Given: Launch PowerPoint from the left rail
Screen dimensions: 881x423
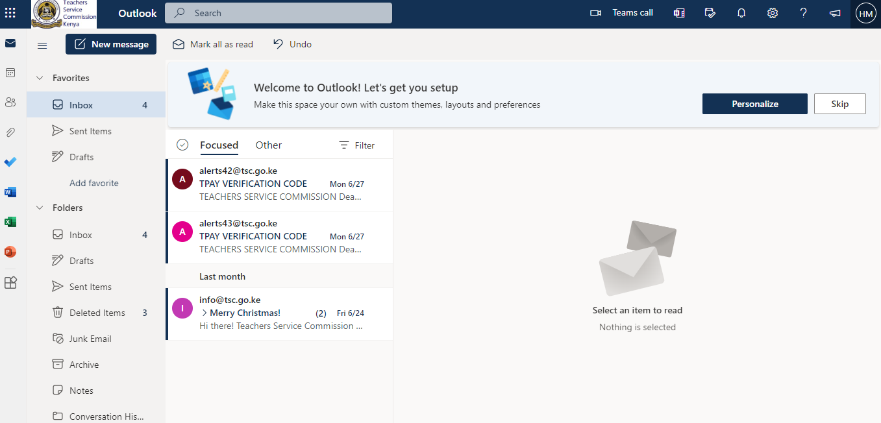Looking at the screenshot, I should [x=10, y=252].
